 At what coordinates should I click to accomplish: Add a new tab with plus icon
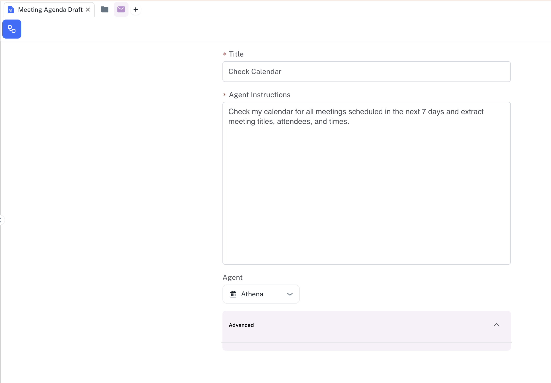(x=136, y=10)
